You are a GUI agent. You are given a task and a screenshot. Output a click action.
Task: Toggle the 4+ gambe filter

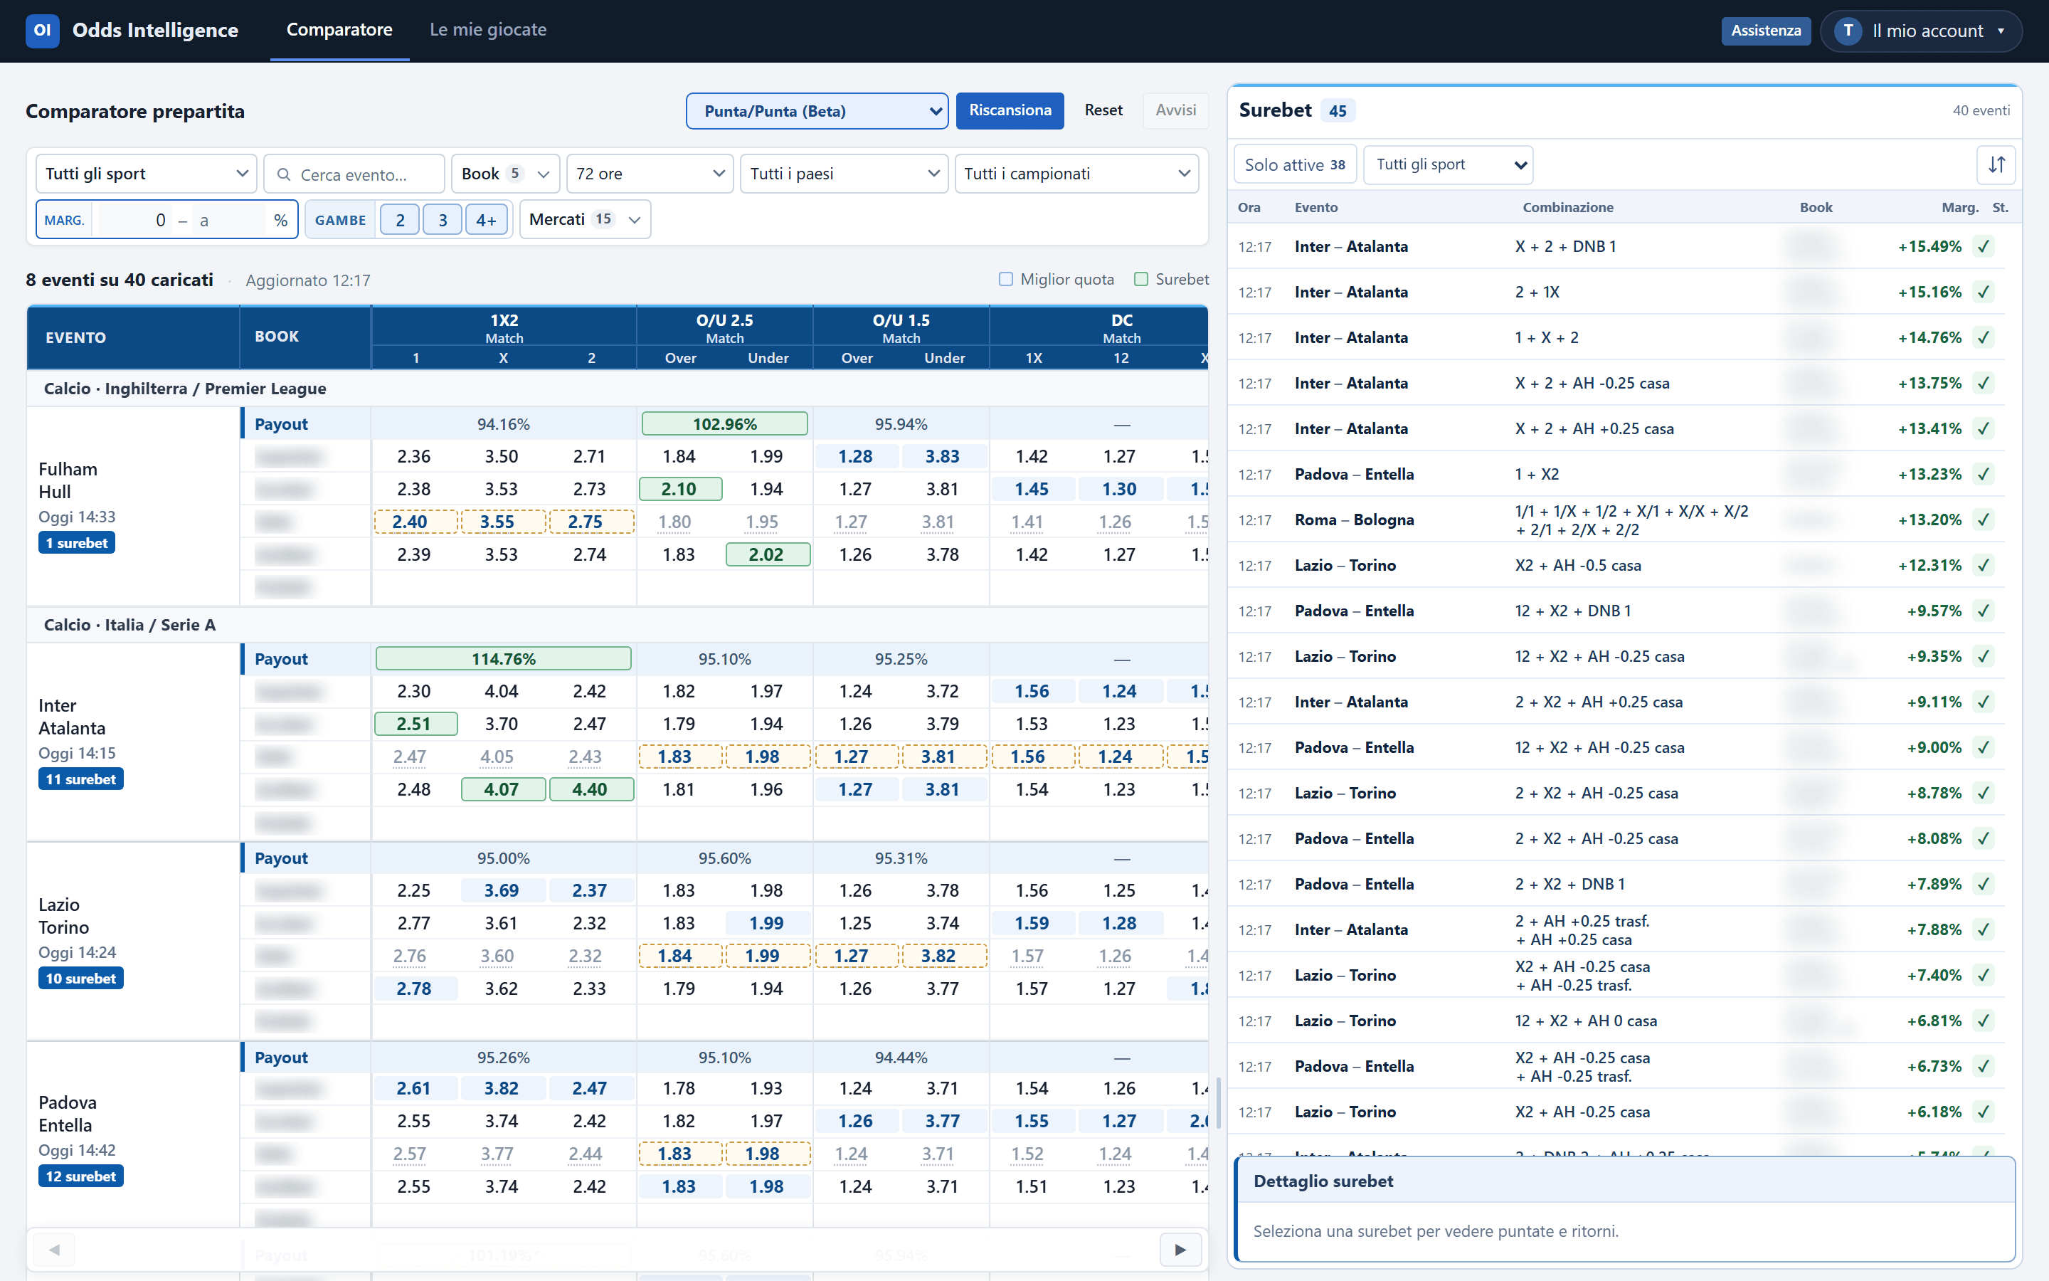pos(486,221)
